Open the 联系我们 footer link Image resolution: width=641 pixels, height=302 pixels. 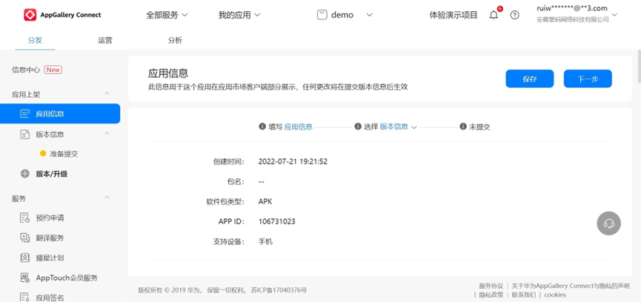point(524,295)
